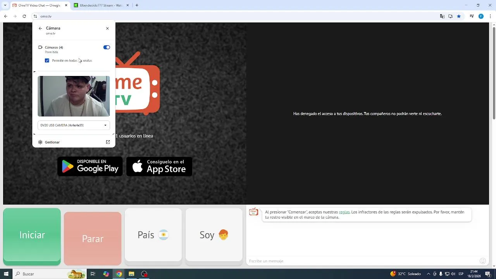Screen dimensions: 496x279
Task: Close the OmeTV Video Chat tab
Action: point(66,5)
